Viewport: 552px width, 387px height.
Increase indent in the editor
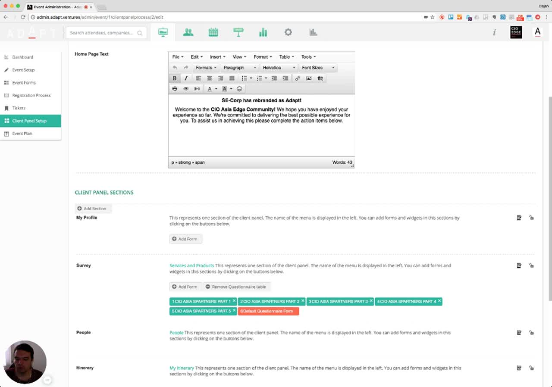285,78
